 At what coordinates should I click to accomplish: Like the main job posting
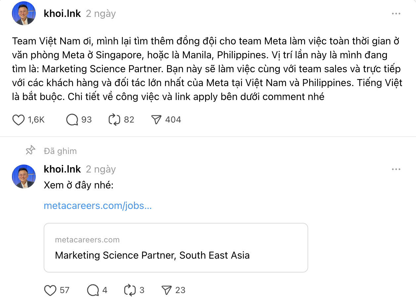coord(19,120)
